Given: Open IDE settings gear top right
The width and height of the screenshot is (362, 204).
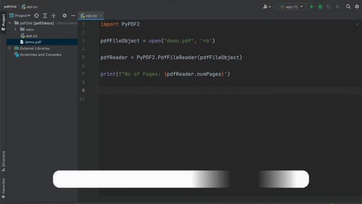Looking at the screenshot, I should [x=357, y=7].
